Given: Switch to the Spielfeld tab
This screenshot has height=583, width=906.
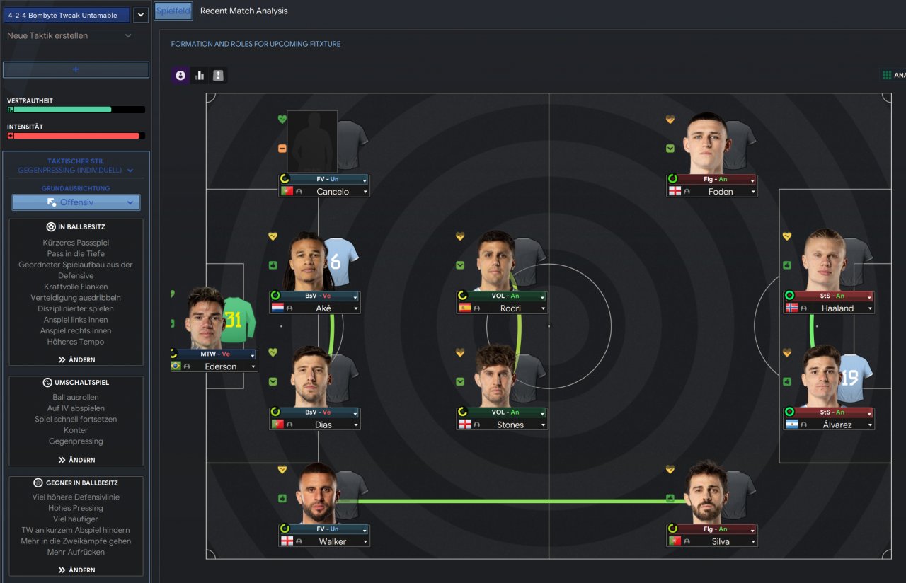Looking at the screenshot, I should (173, 11).
